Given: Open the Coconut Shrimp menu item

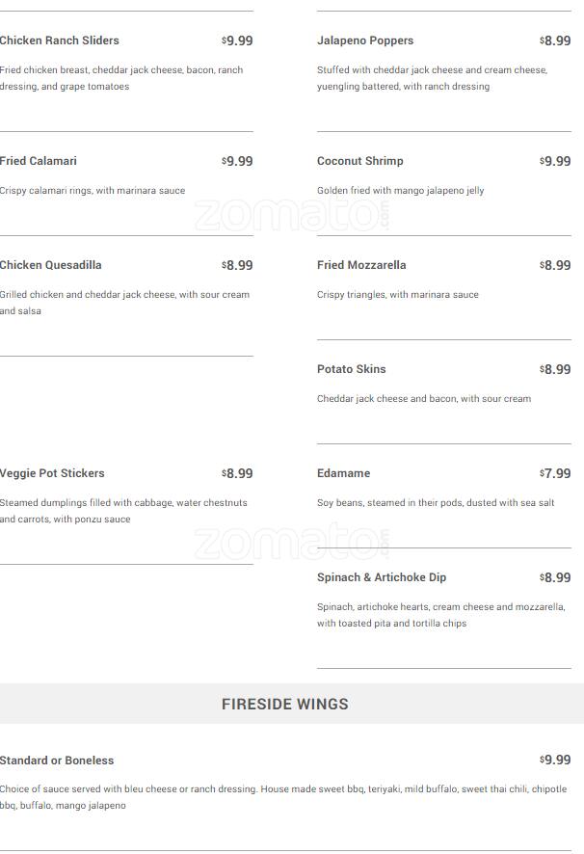Looking at the screenshot, I should click(x=360, y=161).
